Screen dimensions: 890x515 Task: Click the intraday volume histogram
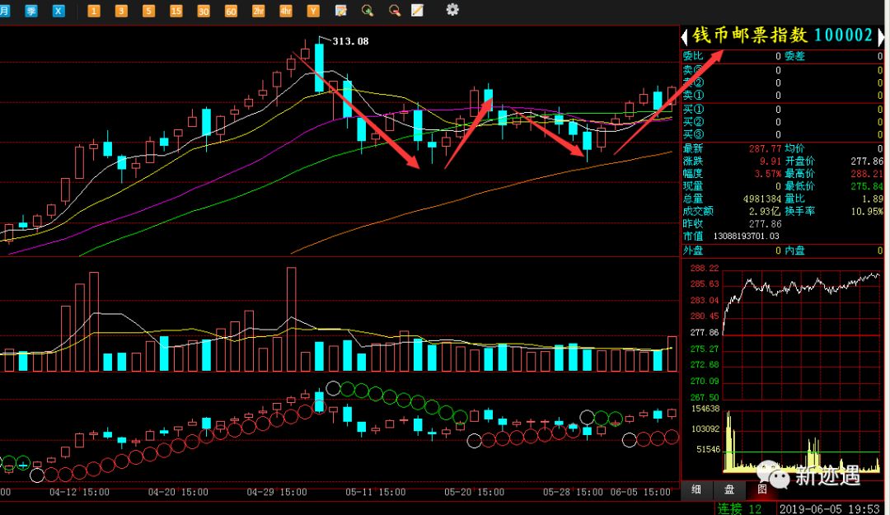point(803,442)
